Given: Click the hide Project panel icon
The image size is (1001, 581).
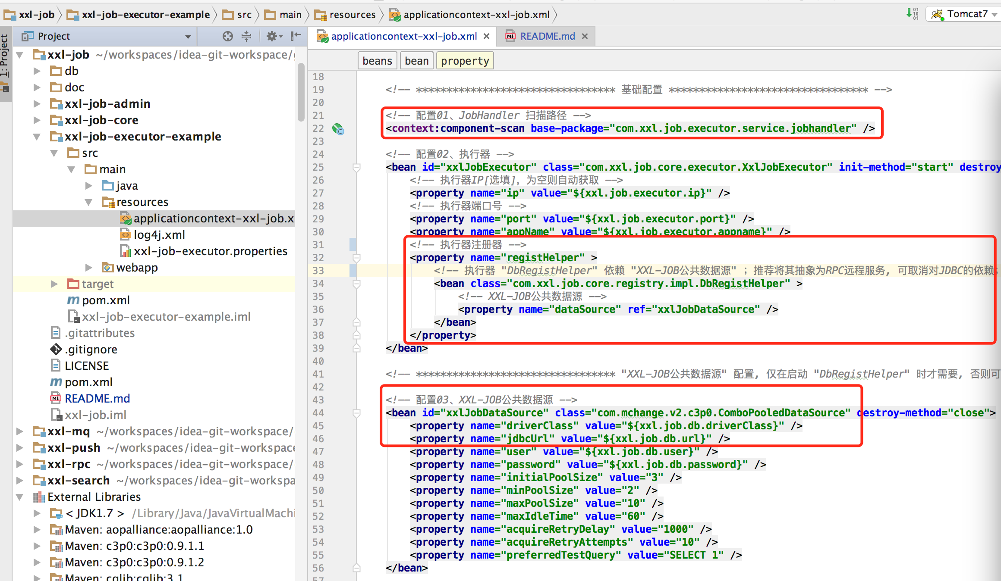Looking at the screenshot, I should point(296,36).
